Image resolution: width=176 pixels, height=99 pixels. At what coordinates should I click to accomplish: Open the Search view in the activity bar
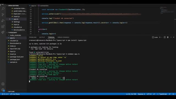click(x=3, y=9)
